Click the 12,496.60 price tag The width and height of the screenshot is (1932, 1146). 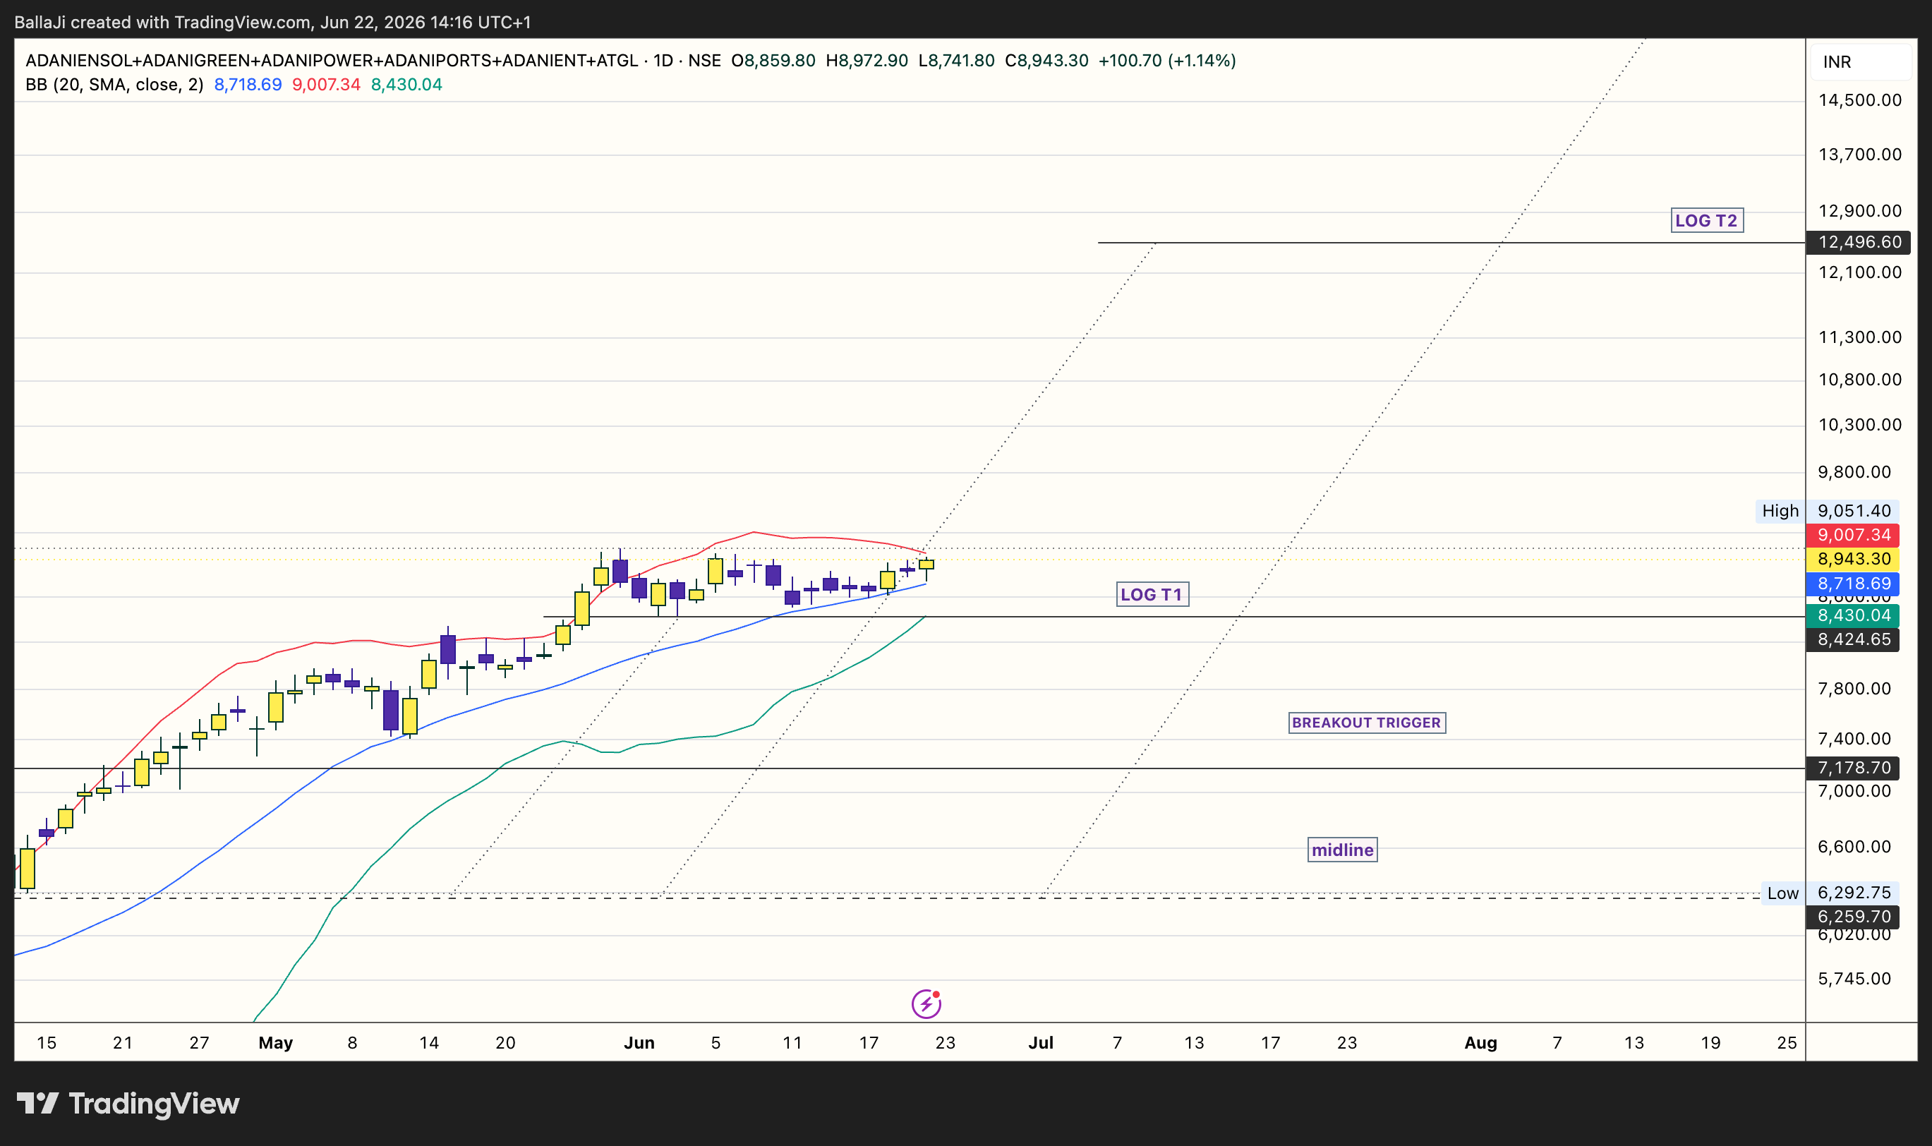point(1859,243)
